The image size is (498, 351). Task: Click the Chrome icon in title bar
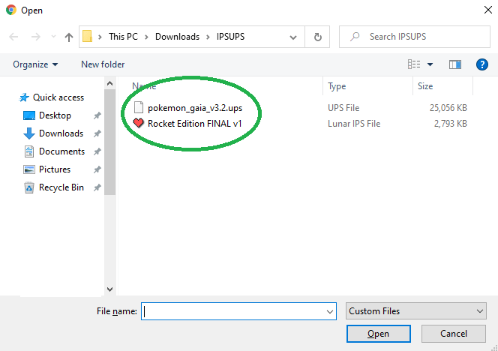tap(11, 10)
